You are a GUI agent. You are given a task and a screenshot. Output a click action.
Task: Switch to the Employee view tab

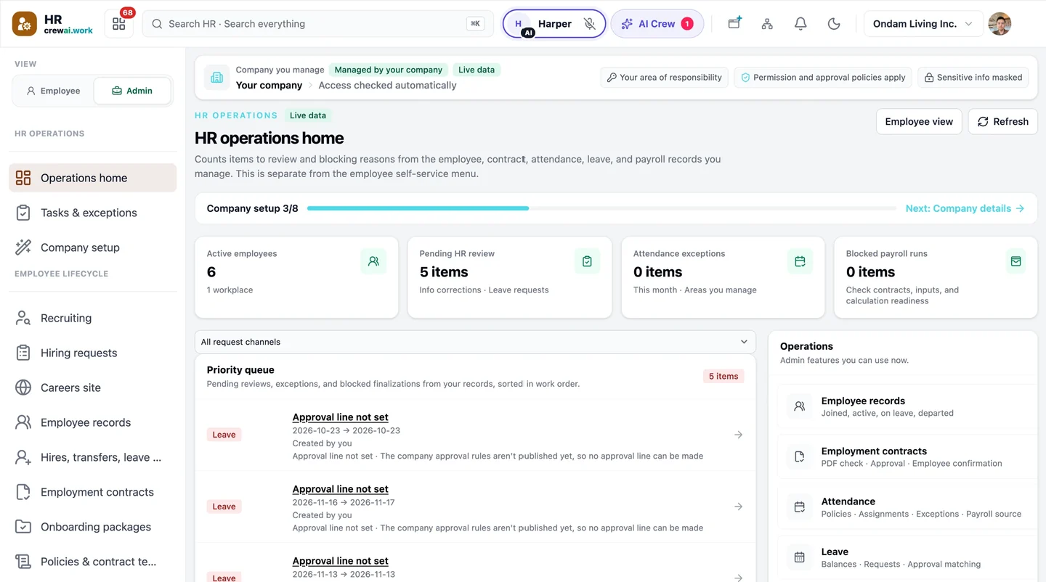pyautogui.click(x=53, y=91)
